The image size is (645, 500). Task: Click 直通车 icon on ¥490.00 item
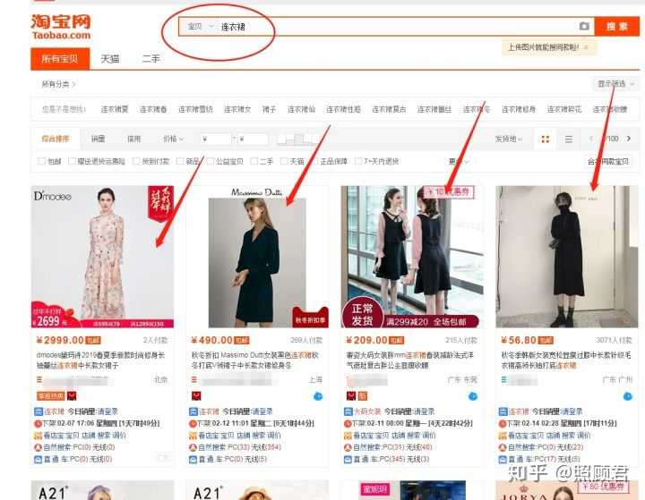click(x=193, y=460)
